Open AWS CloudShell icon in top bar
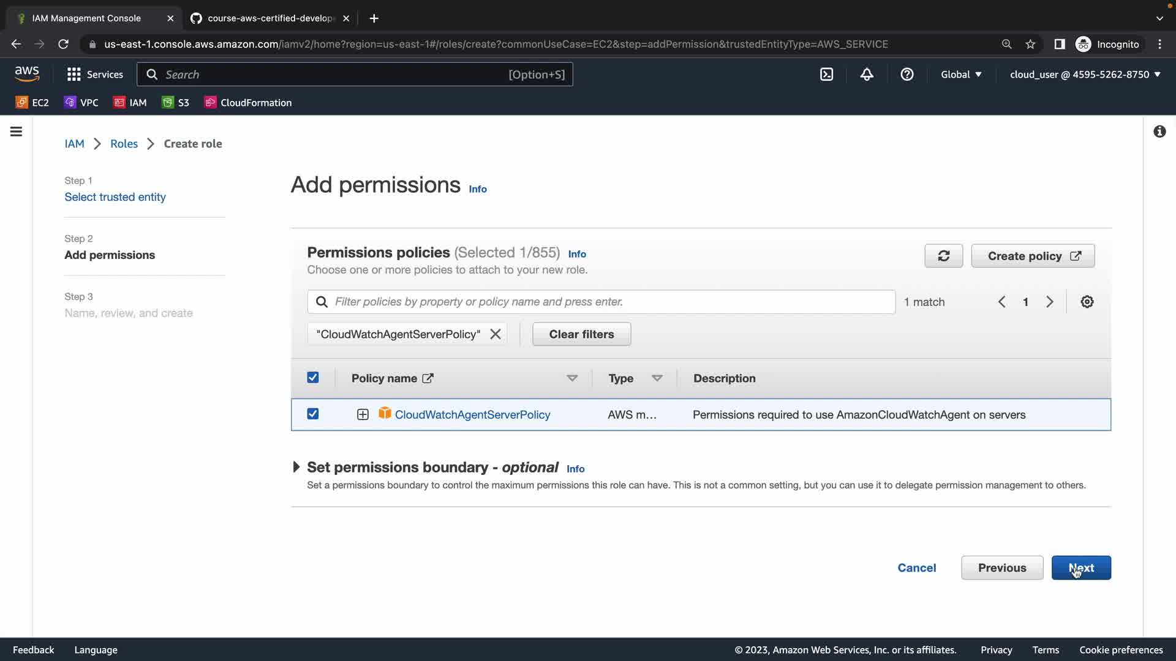The width and height of the screenshot is (1176, 661). (x=826, y=74)
